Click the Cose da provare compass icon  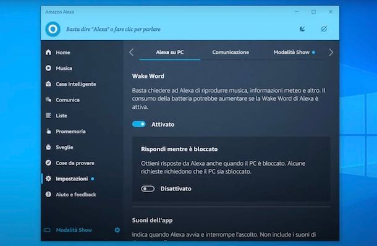coord(48,163)
